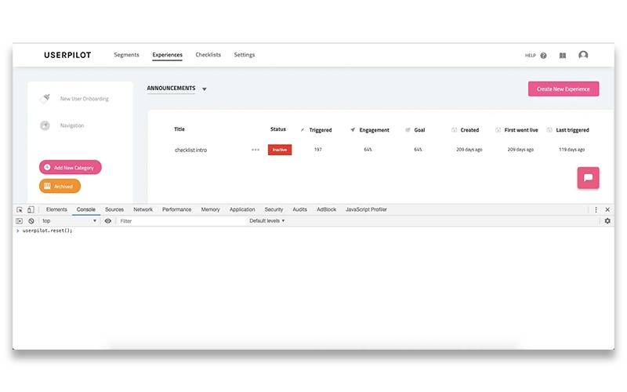Activate the DevTools inspect element icon
This screenshot has height=392, width=627.
[19, 209]
